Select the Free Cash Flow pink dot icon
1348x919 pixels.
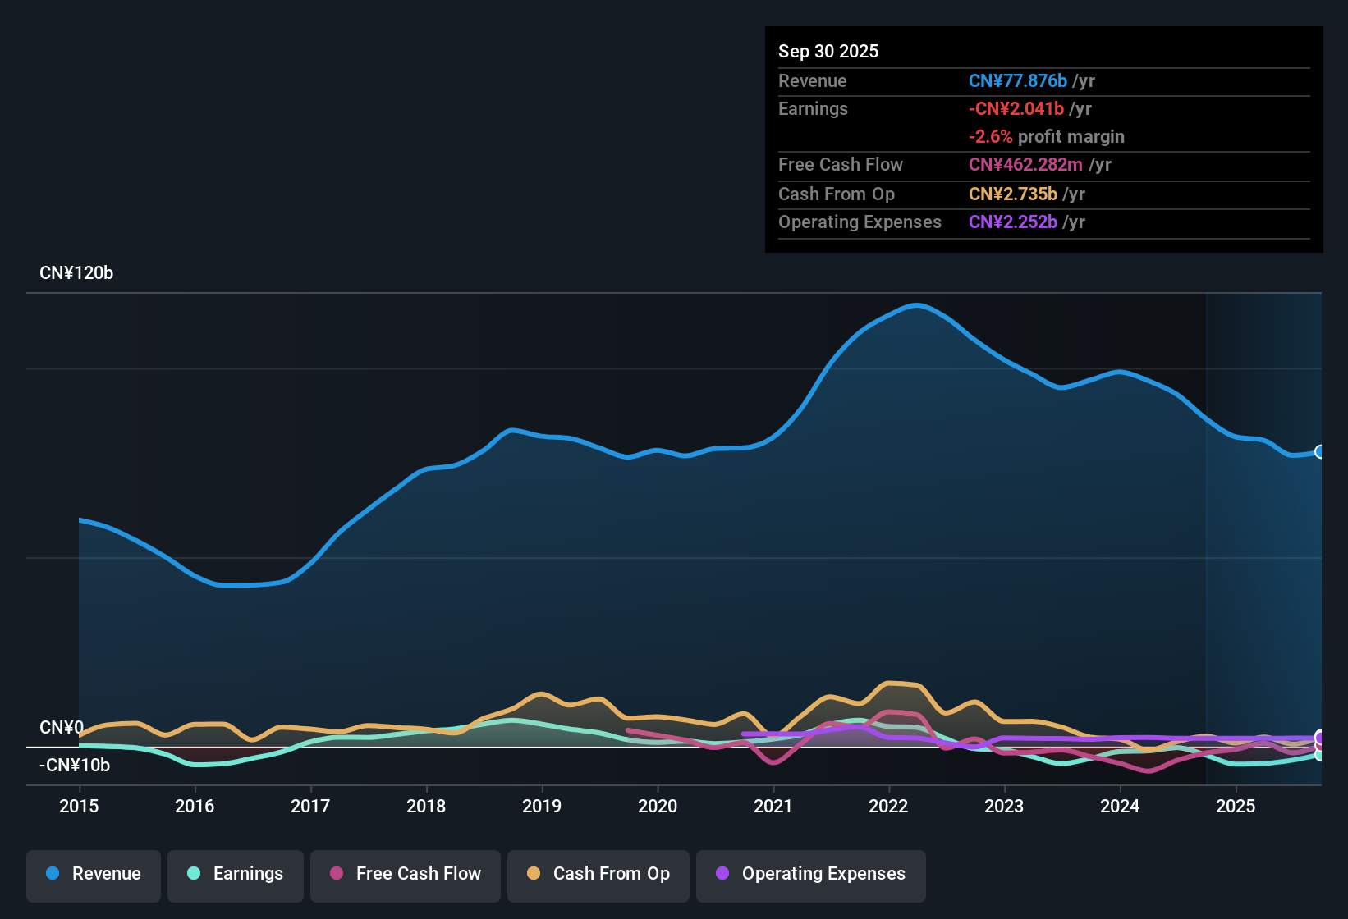336,874
